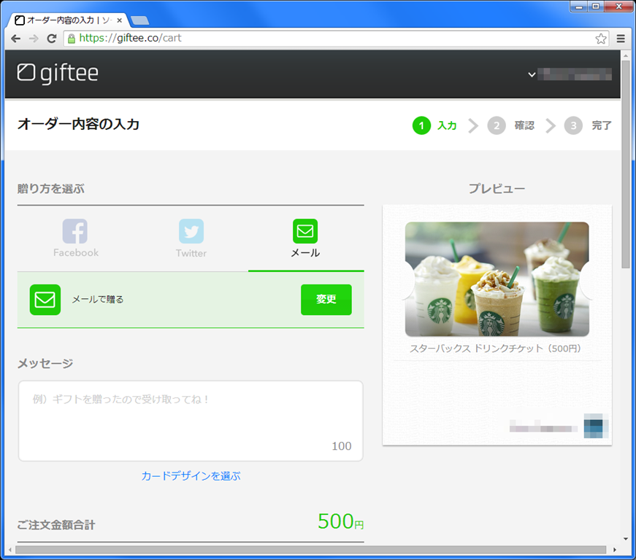Click the 500円 order total amount
Viewport: 636px width, 560px height.
tap(341, 521)
